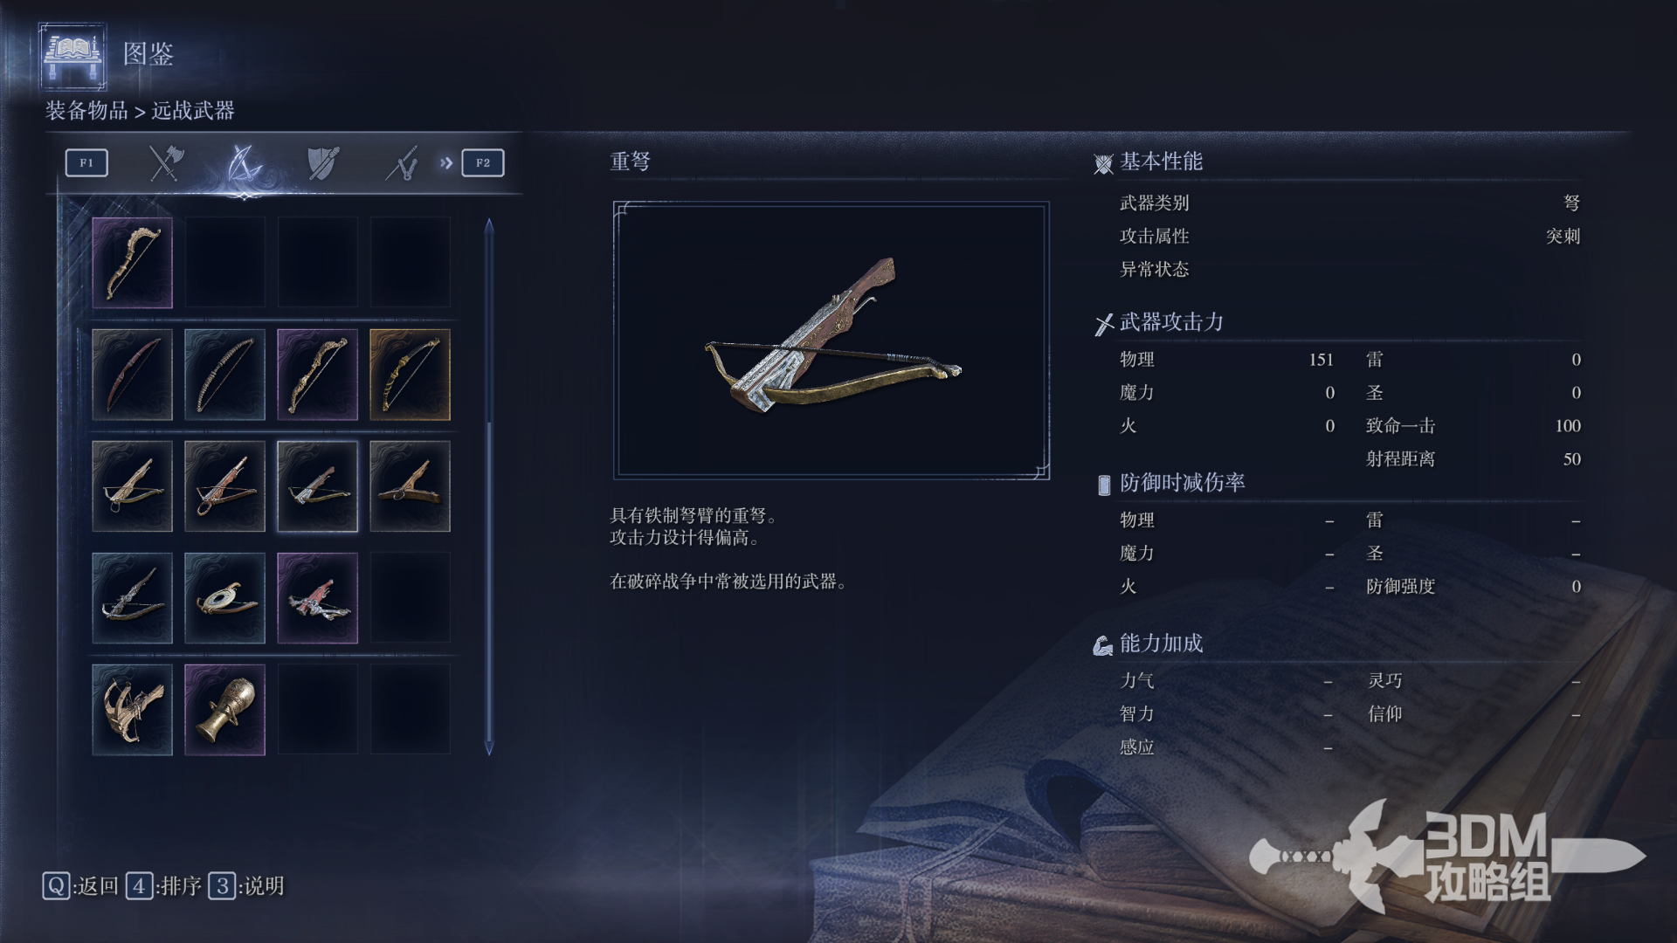Click the sort prompt labeled 4
The image size is (1677, 943).
coord(164,886)
